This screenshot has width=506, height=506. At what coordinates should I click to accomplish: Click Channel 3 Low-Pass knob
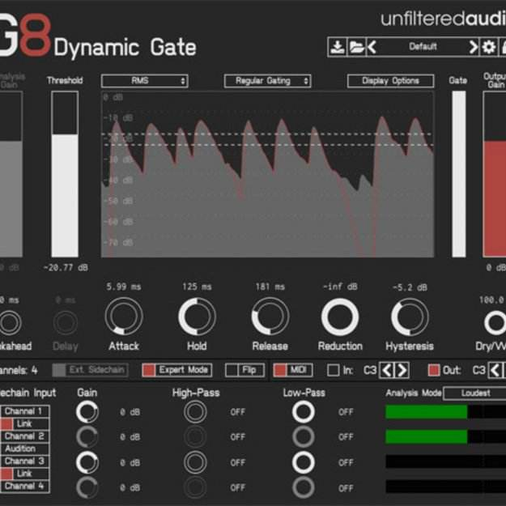[x=304, y=462]
